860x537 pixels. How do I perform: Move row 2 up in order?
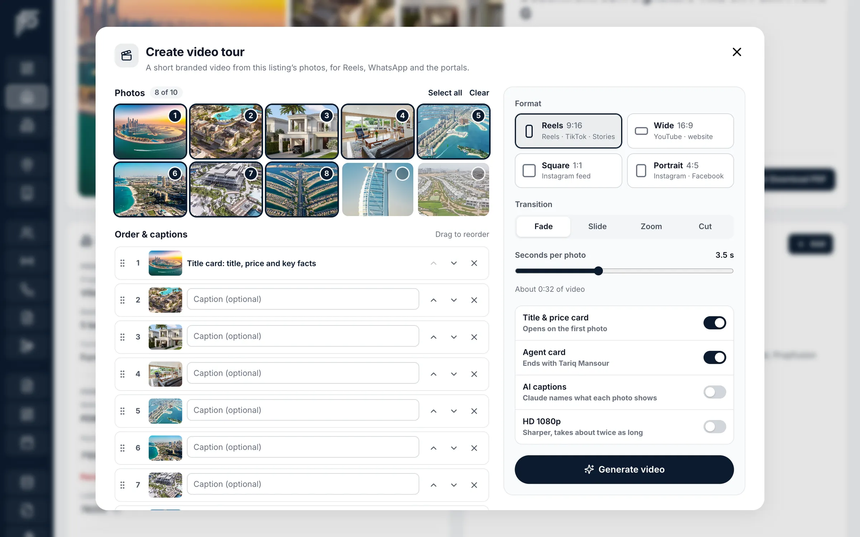(434, 300)
